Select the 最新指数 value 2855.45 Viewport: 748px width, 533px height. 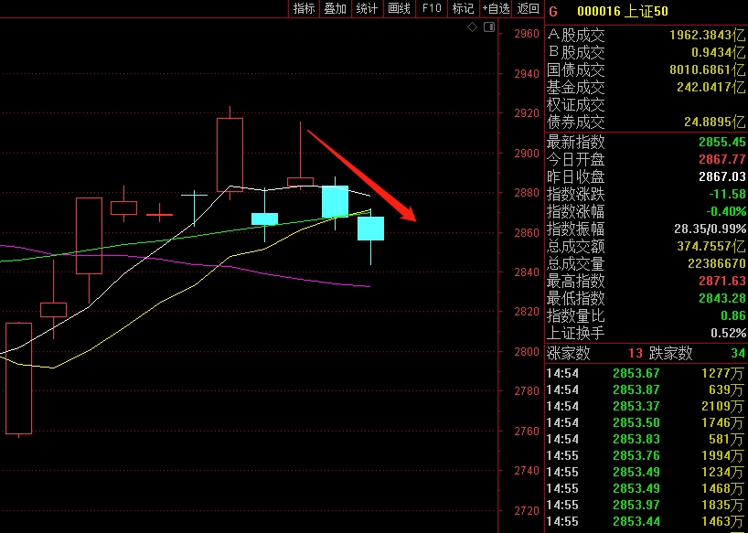pos(722,142)
